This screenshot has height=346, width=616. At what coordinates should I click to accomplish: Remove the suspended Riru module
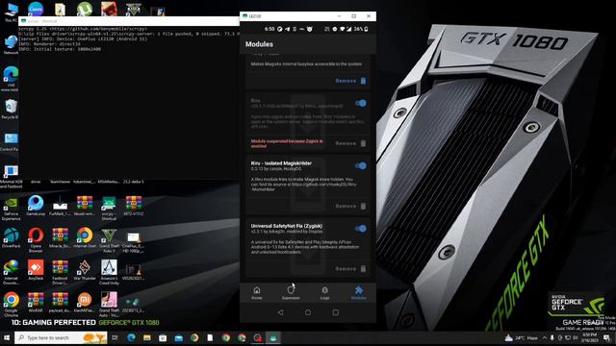coord(350,143)
